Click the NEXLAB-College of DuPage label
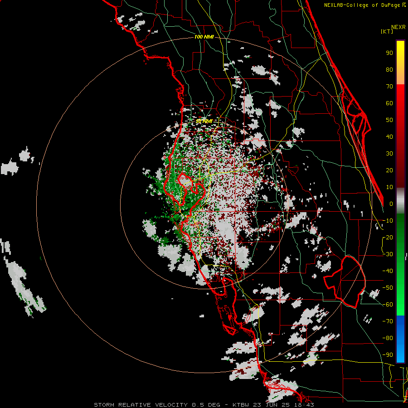408x408 pixels. 363,5
